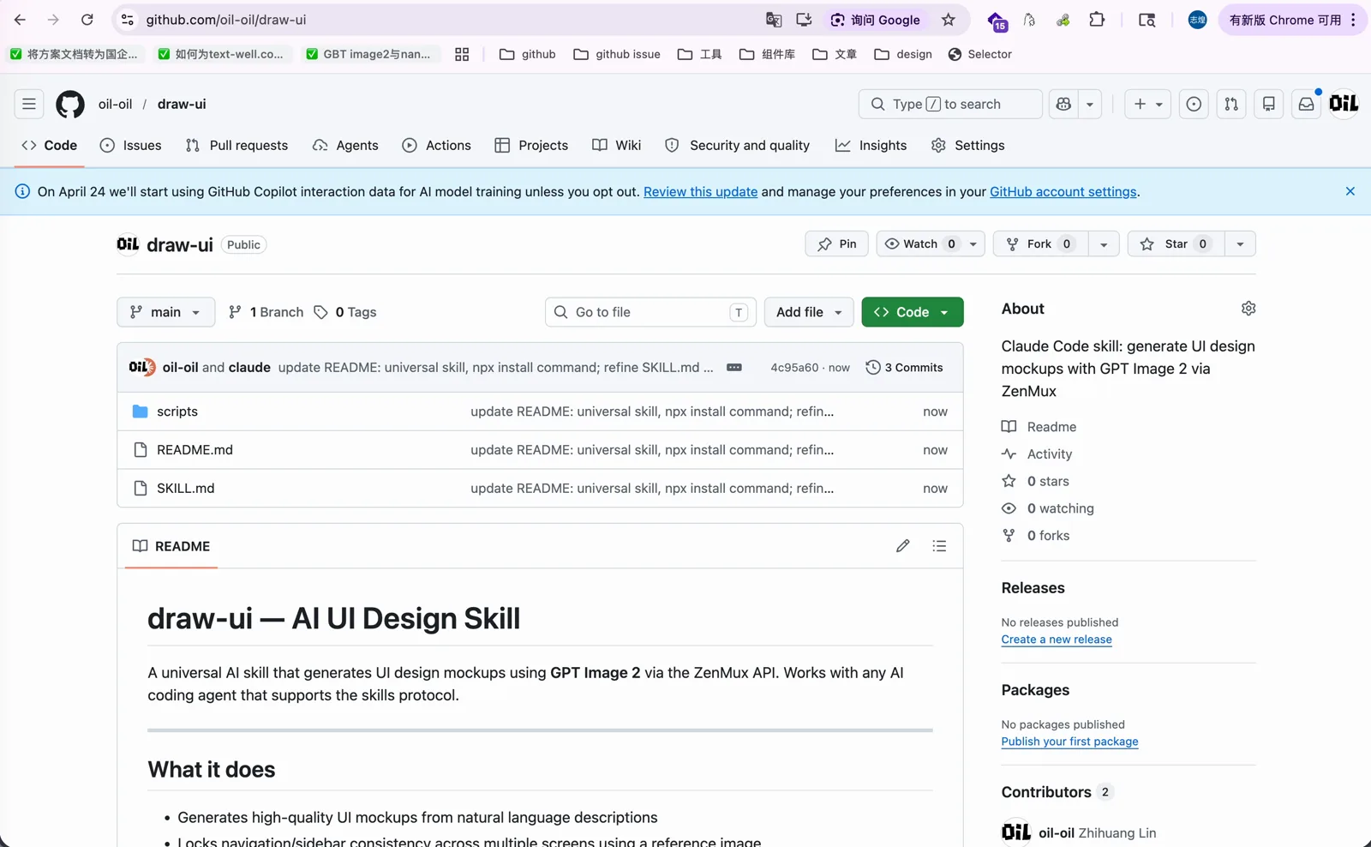Viewport: 1371px width, 847px height.
Task: Open the Chrome extensions puzzle icon
Action: click(1097, 20)
